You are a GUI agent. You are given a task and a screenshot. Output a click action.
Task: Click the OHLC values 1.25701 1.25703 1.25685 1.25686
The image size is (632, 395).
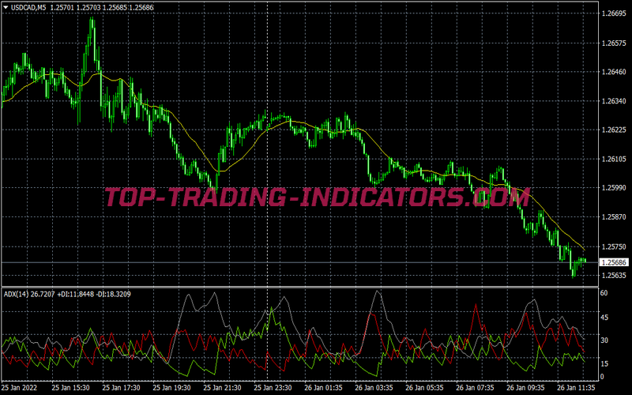102,7
